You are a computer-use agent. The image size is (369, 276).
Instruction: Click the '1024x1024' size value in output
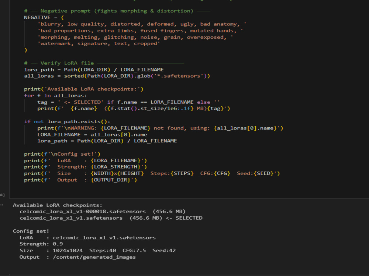(68, 251)
